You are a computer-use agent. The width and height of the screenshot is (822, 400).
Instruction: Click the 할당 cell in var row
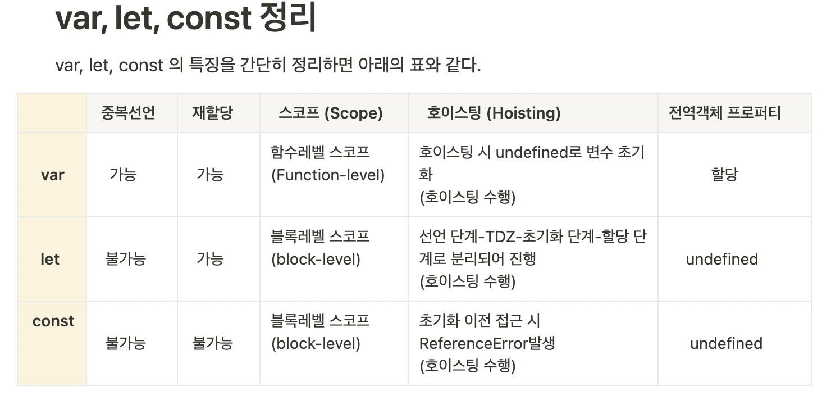(734, 175)
